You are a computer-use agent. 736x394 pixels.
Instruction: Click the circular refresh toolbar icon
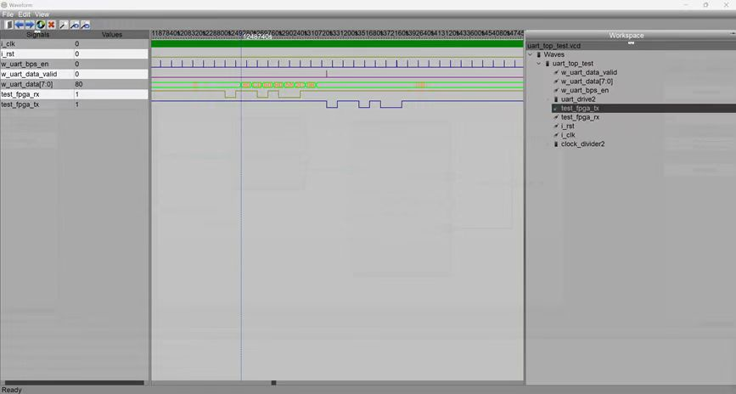coord(41,25)
